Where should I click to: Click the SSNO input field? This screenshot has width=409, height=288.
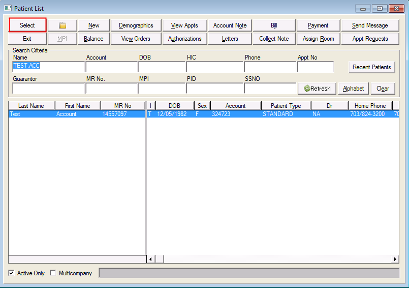click(270, 89)
